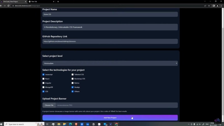Click the volume icon in system tray
Screen dimensions: 224x126
click(x=200, y=124)
